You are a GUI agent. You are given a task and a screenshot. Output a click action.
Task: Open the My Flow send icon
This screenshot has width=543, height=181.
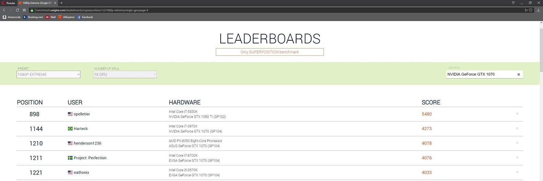point(526,10)
